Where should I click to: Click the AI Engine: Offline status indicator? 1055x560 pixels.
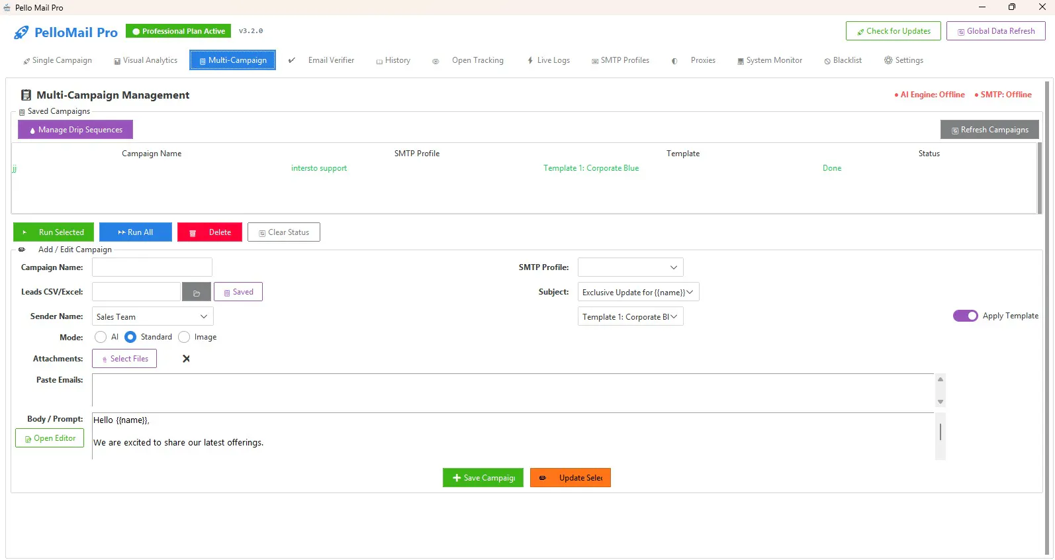(930, 95)
